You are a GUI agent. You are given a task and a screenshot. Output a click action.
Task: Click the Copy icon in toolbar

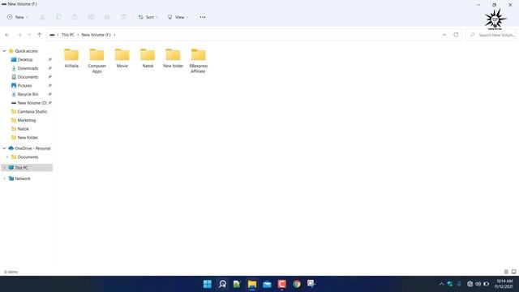click(x=58, y=17)
